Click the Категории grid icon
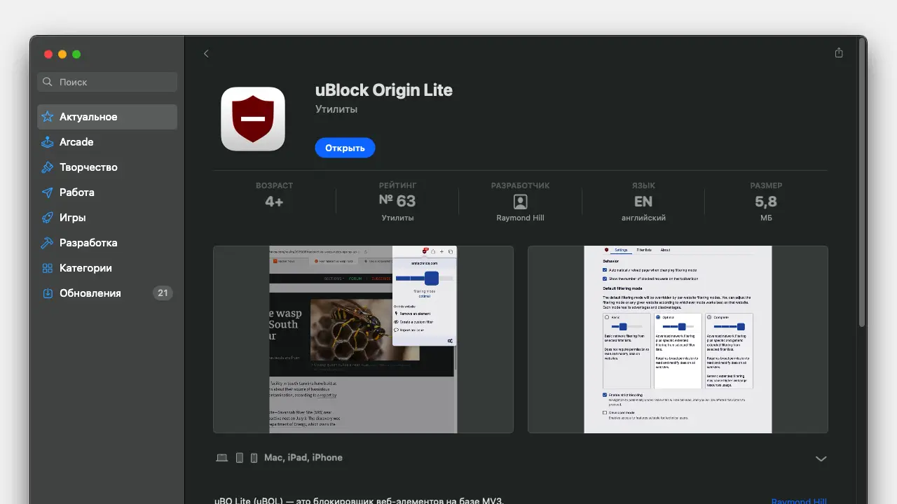Viewport: 897px width, 504px height. [x=48, y=268]
